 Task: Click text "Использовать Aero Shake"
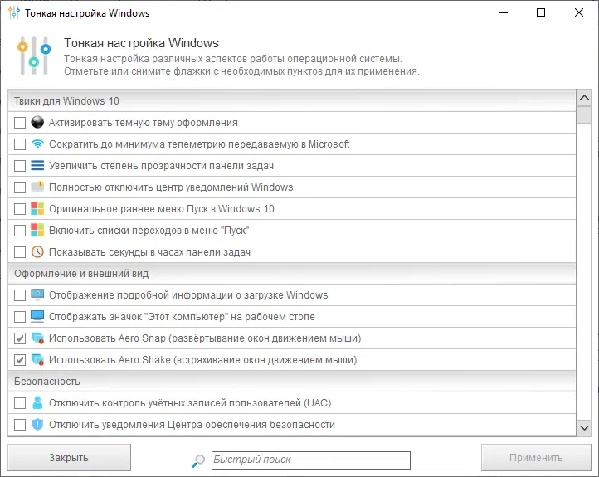click(x=110, y=360)
